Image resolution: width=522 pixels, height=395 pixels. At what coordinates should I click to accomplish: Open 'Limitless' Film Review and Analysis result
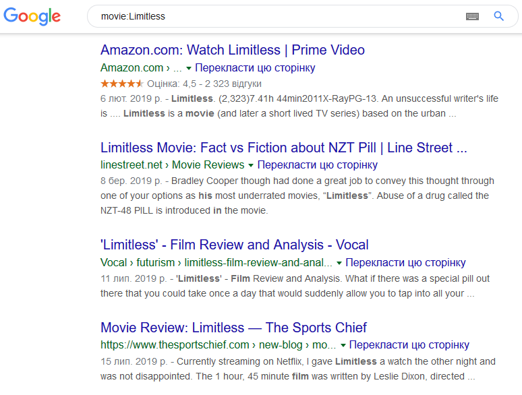point(235,245)
